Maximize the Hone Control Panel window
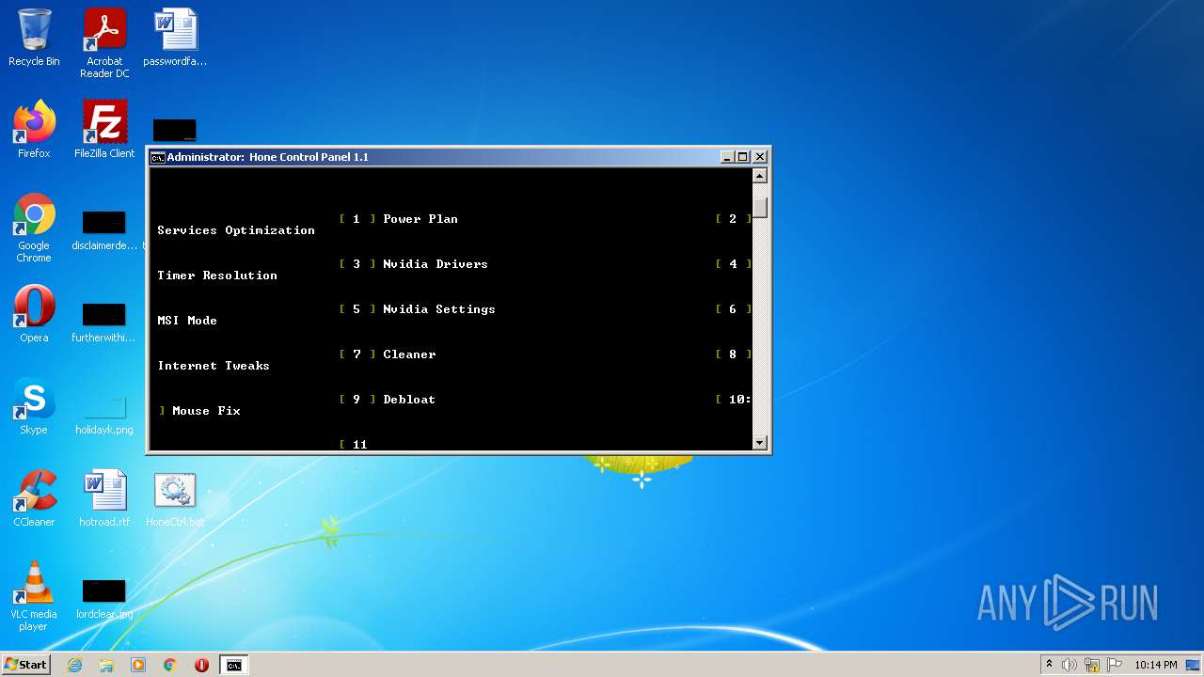The width and height of the screenshot is (1204, 677). tap(742, 157)
